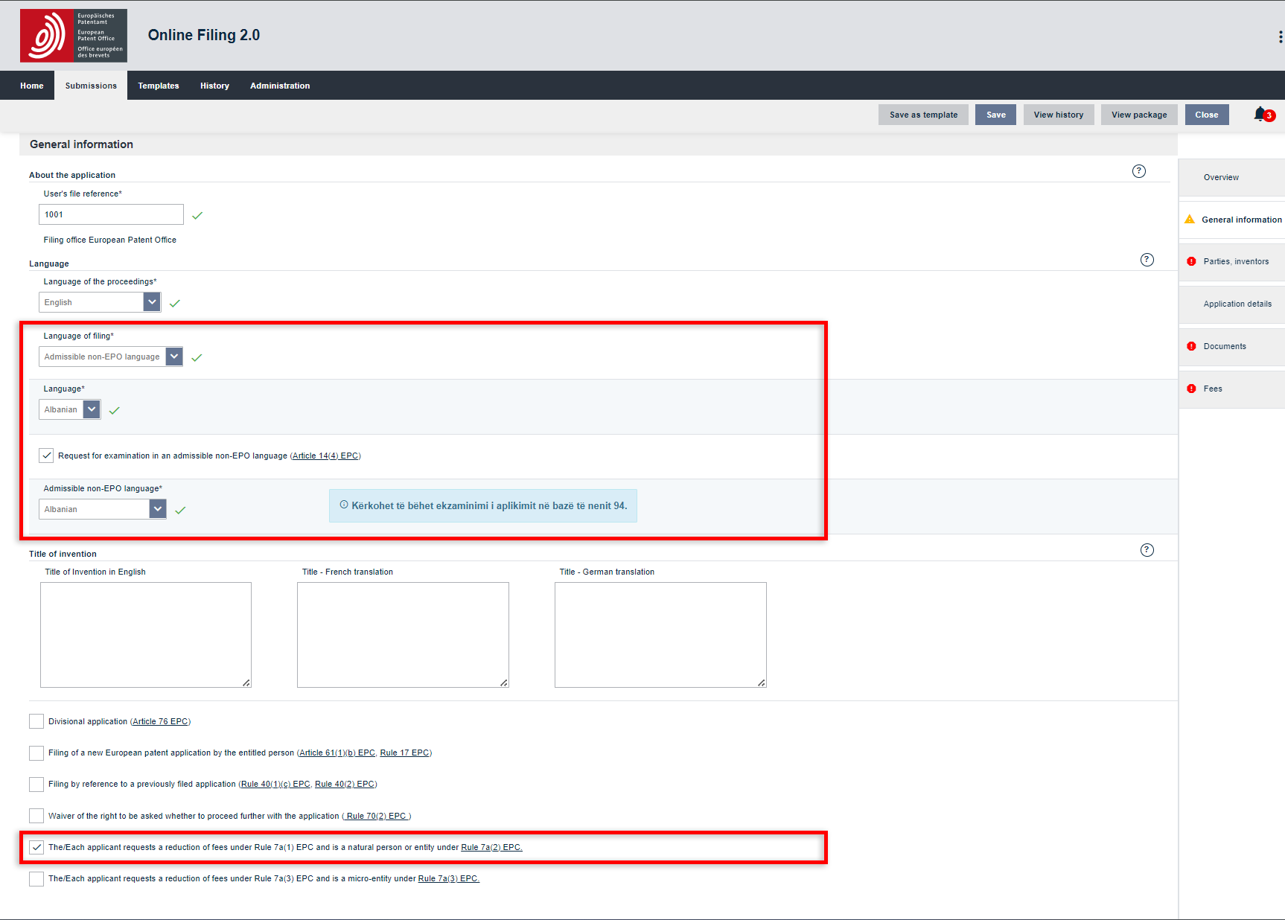The height and width of the screenshot is (920, 1285).
Task: Click the Fees error icon in sidebar
Action: (1191, 389)
